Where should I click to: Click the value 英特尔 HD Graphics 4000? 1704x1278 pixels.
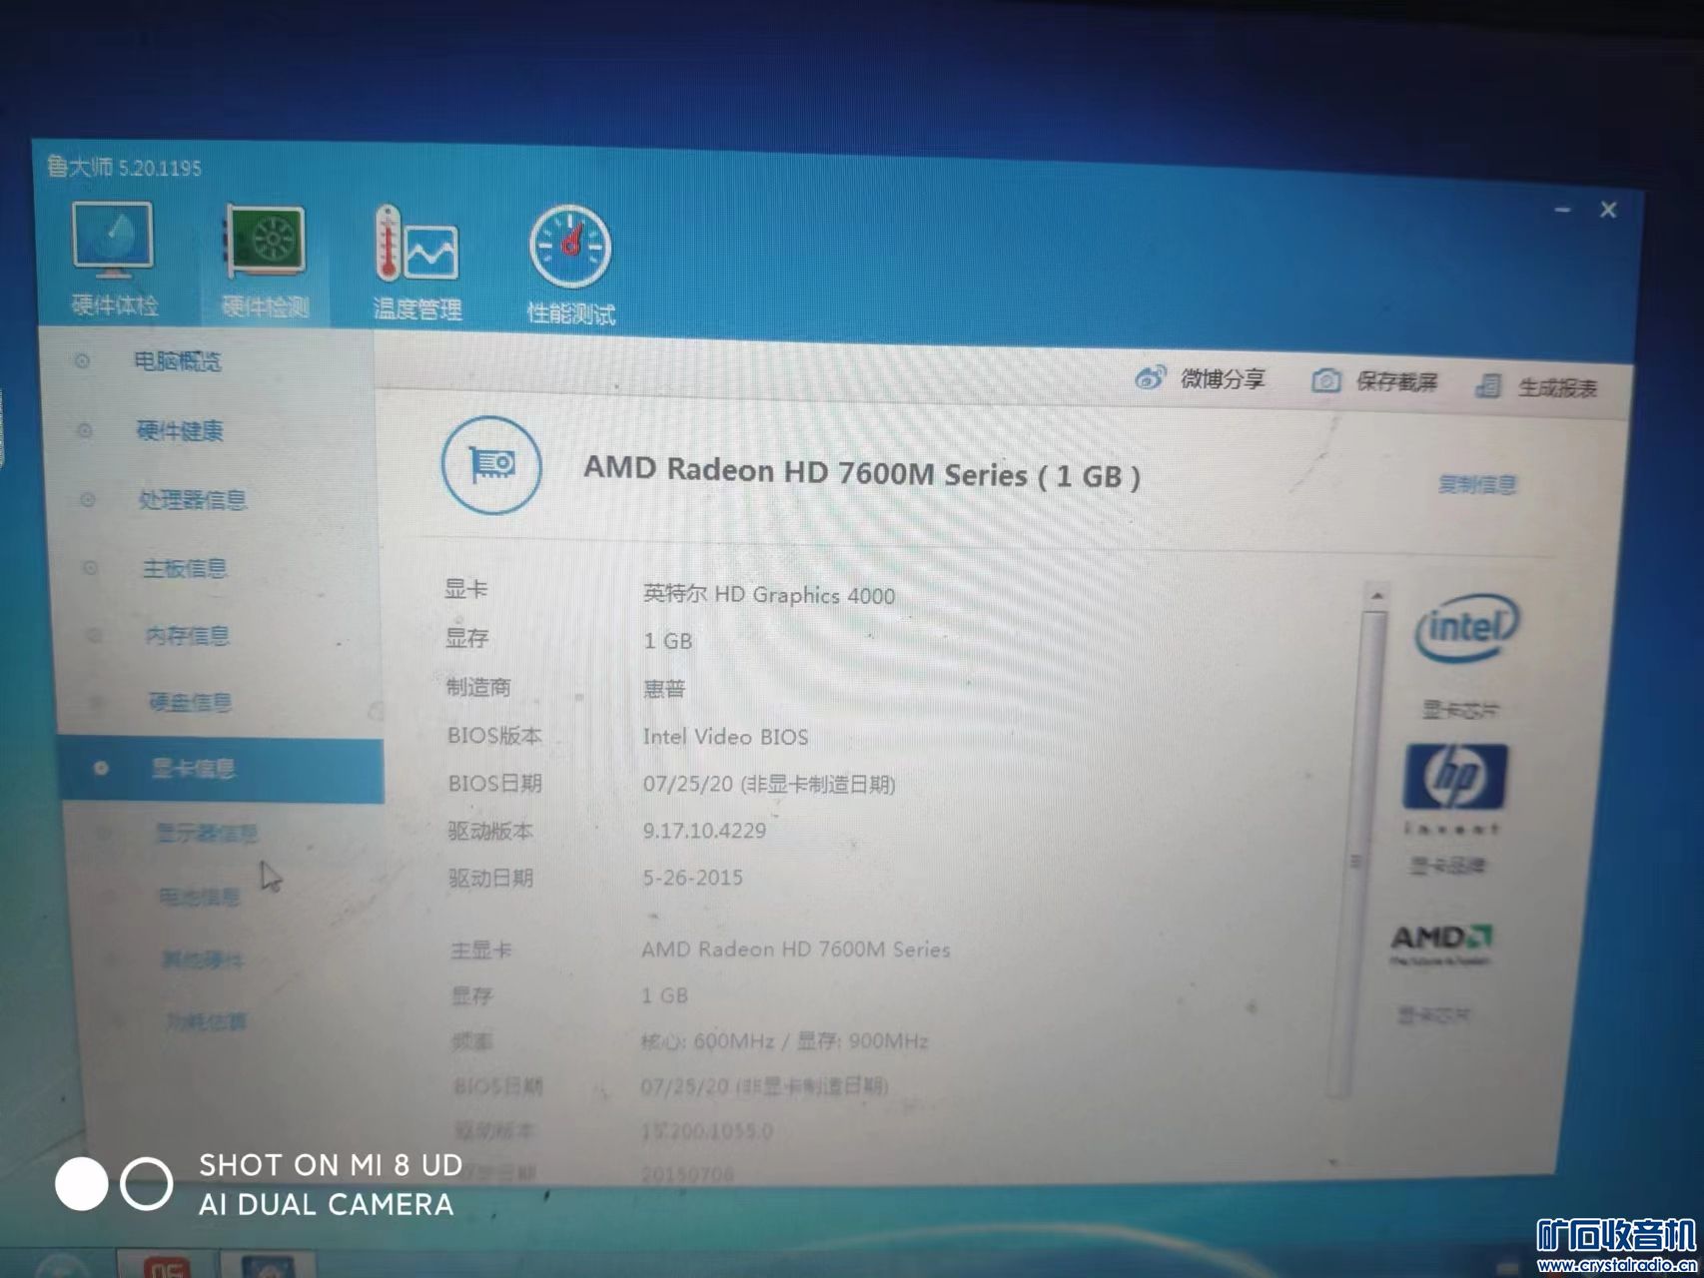click(769, 595)
